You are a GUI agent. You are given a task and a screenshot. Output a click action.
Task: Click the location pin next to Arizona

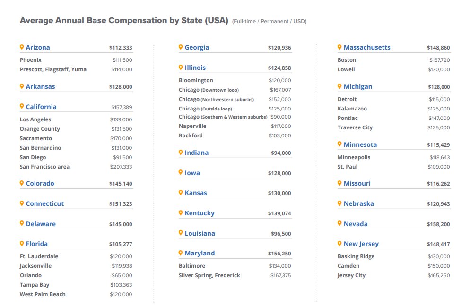[22, 47]
